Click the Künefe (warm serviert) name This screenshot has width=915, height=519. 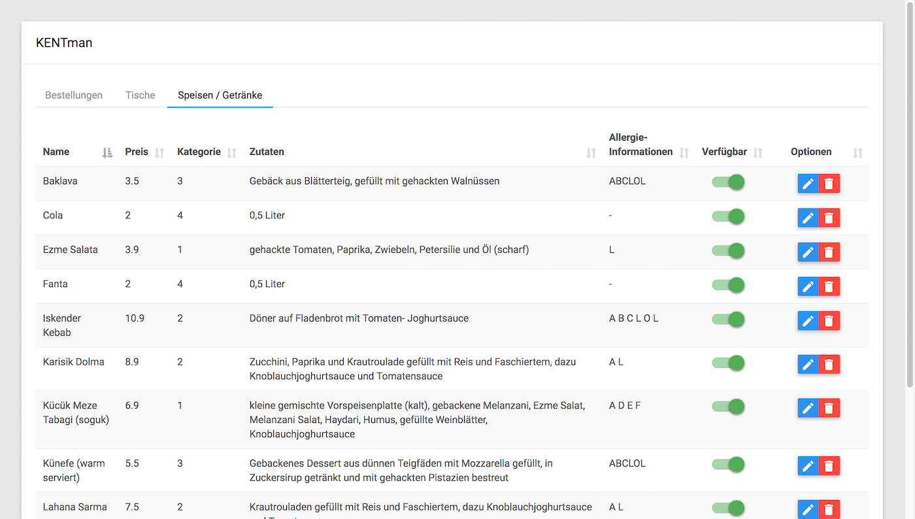74,471
